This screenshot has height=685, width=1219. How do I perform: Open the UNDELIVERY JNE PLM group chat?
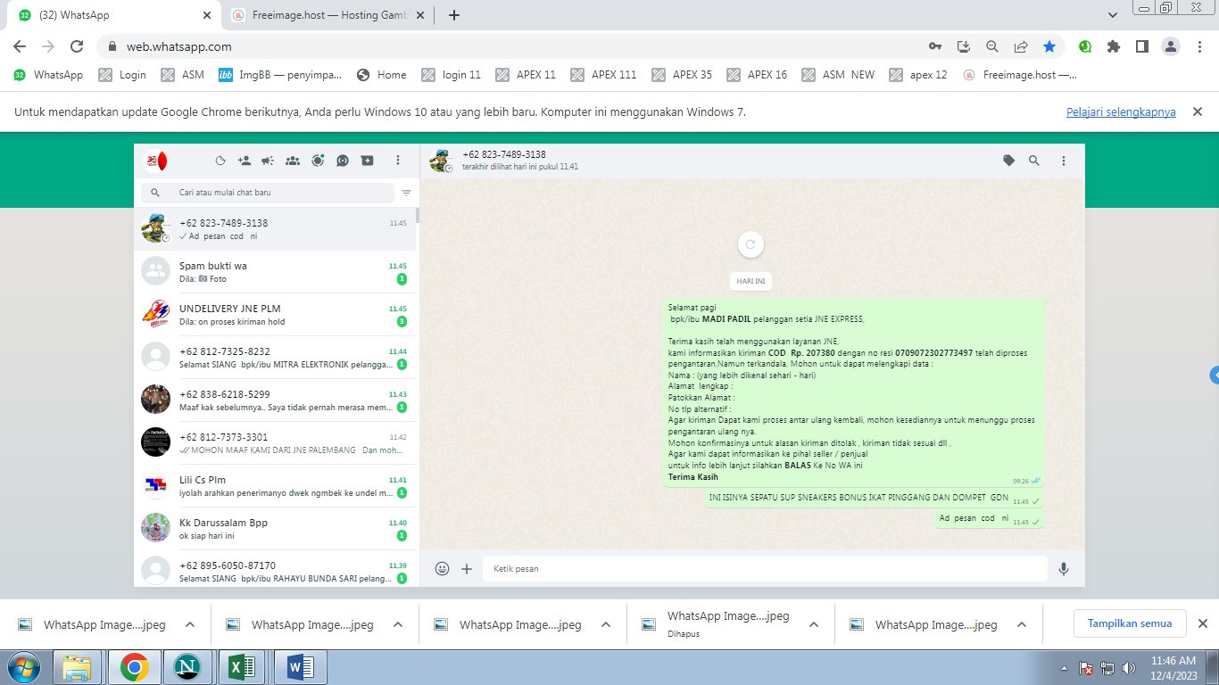tap(275, 315)
